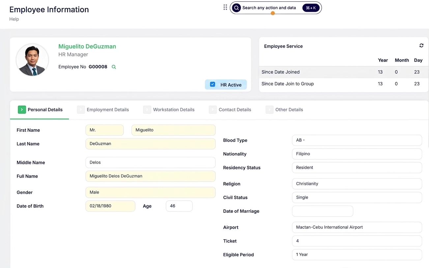Click the Last Name field

(x=151, y=144)
